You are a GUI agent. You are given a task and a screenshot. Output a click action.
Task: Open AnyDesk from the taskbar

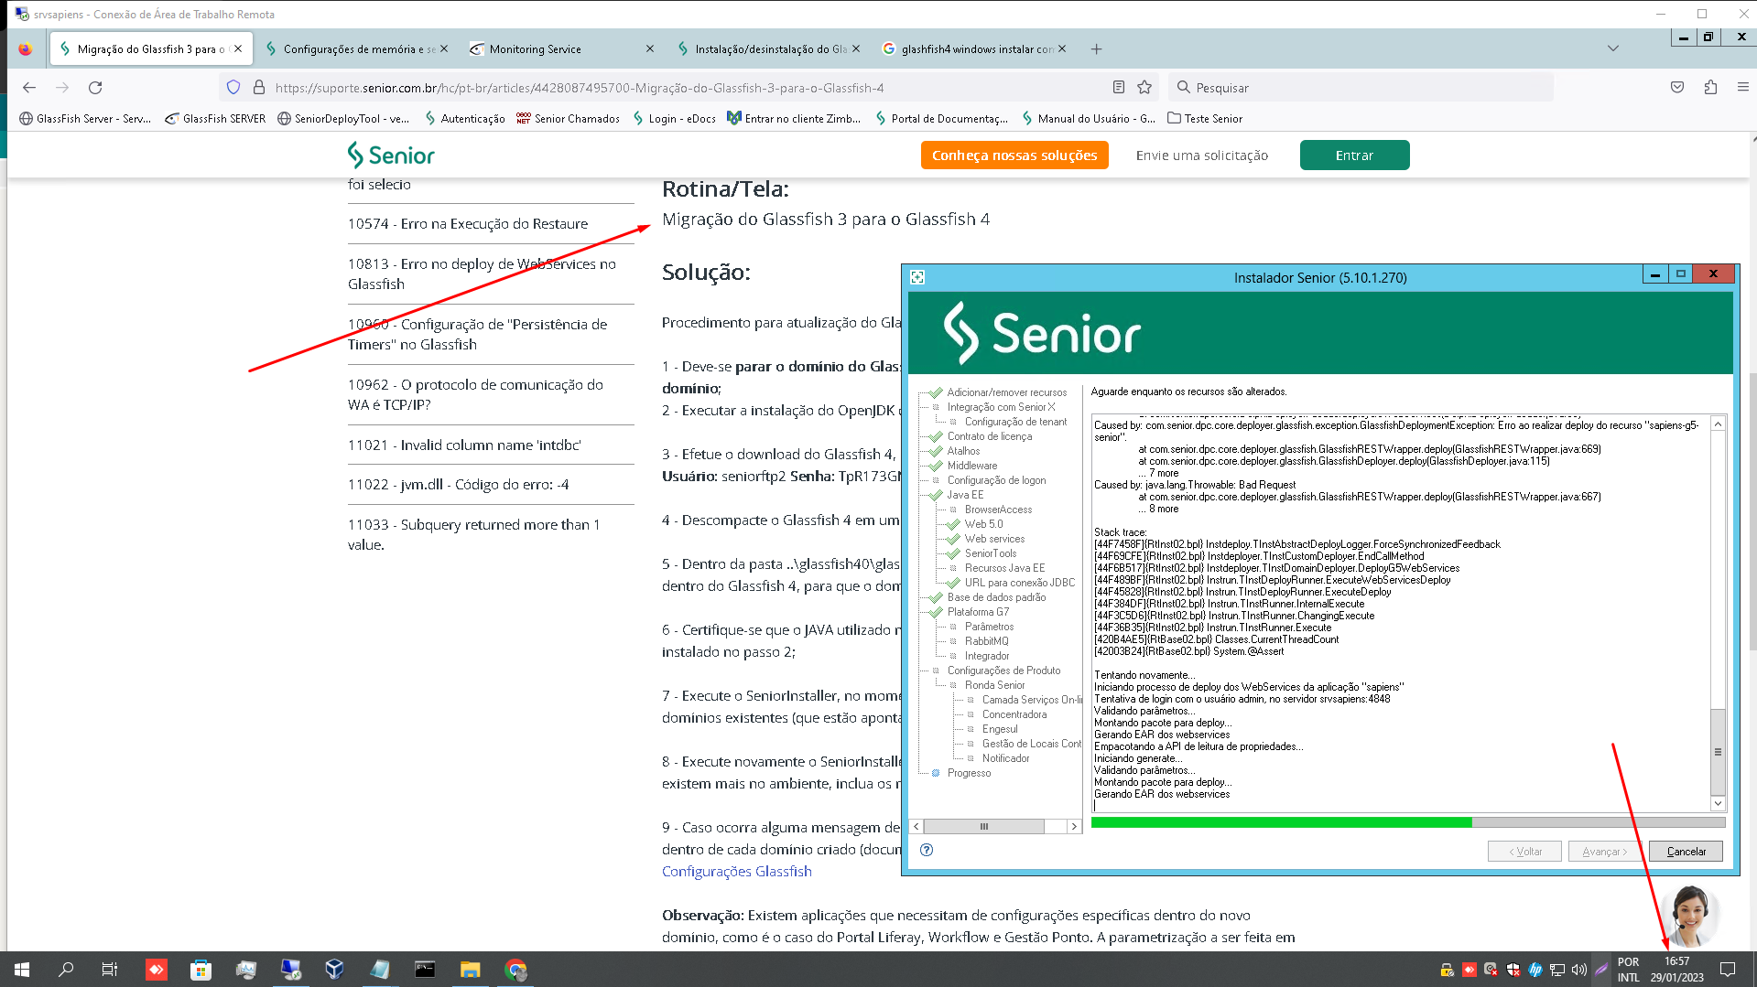pyautogui.click(x=157, y=970)
